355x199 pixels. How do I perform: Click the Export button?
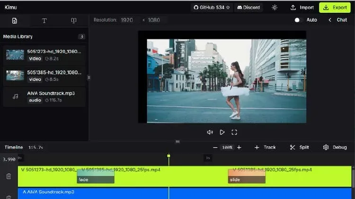(x=336, y=8)
